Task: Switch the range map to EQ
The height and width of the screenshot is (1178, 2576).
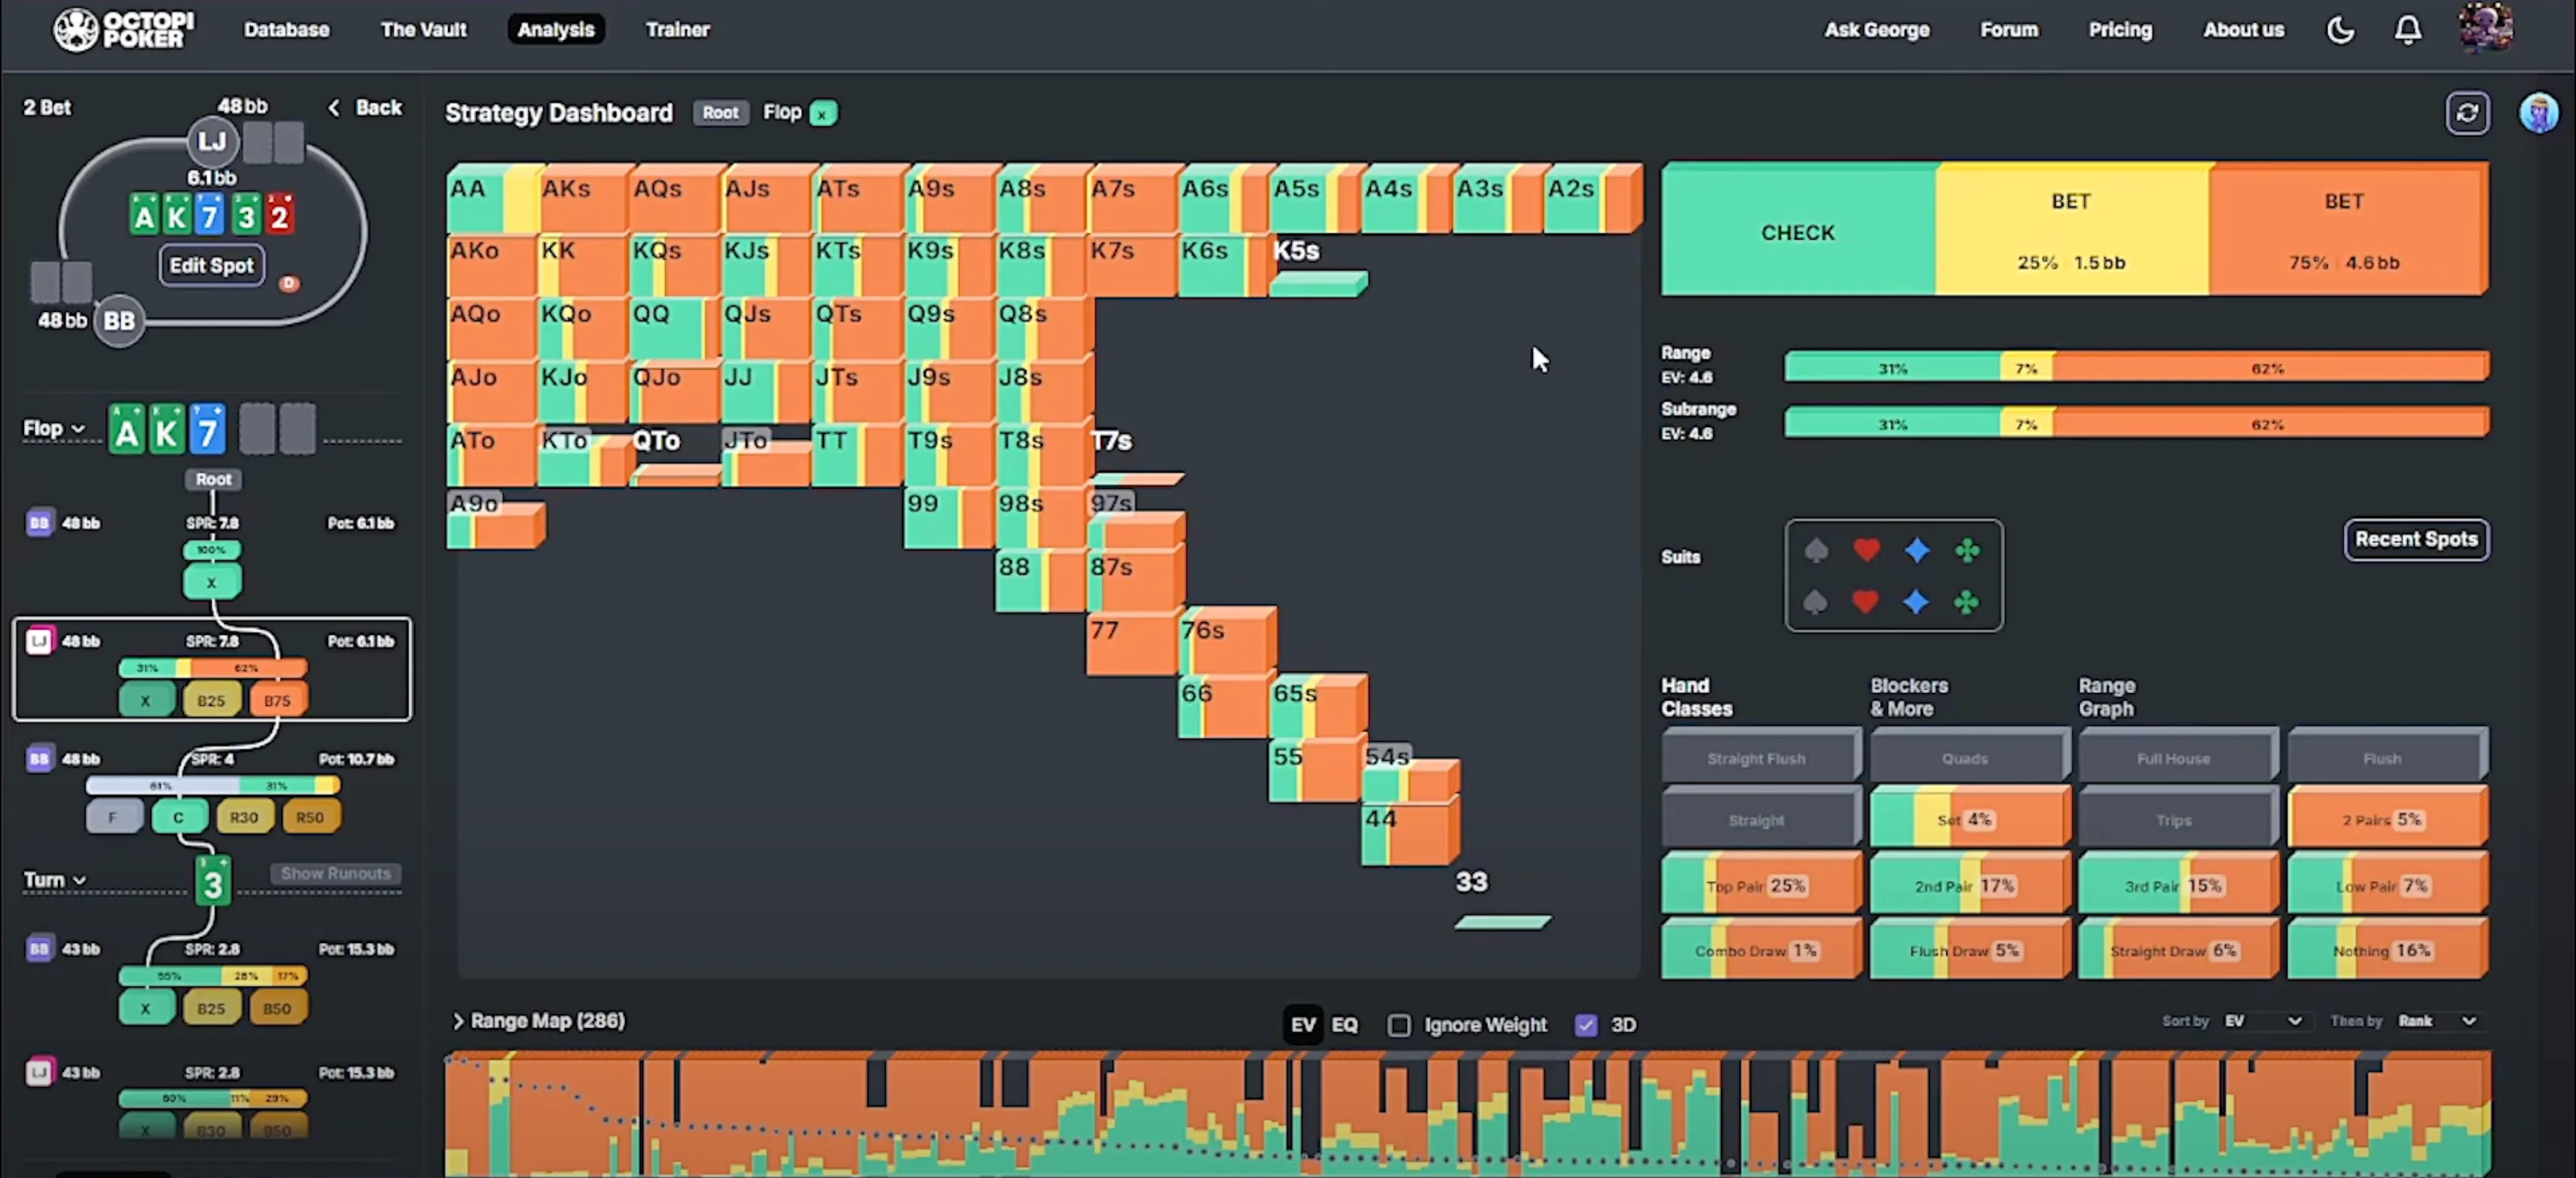Action: pos(1344,1025)
